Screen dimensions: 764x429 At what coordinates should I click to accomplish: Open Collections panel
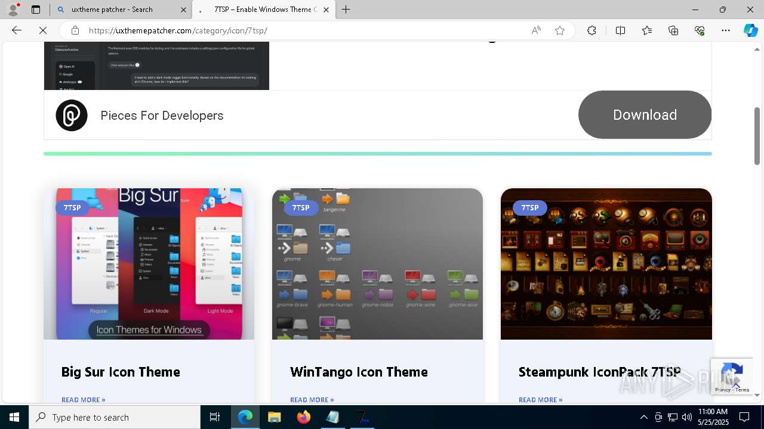(x=673, y=30)
